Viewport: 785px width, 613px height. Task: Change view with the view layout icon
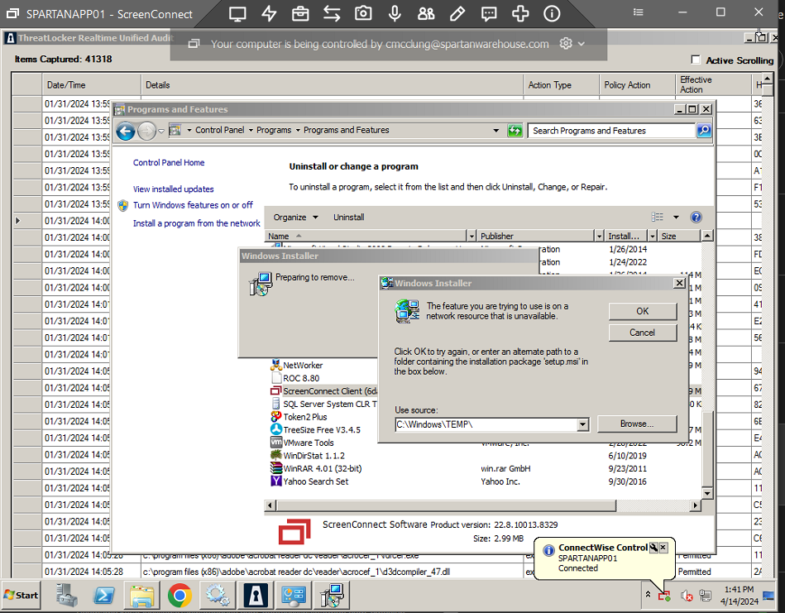pos(658,217)
